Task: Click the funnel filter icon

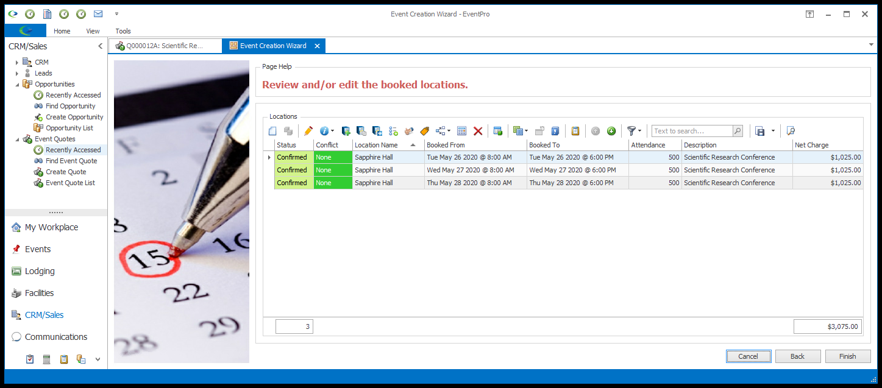Action: click(631, 131)
